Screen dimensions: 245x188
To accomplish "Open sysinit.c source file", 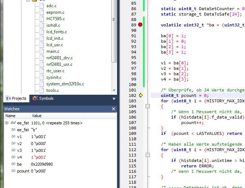I will [54, 77].
